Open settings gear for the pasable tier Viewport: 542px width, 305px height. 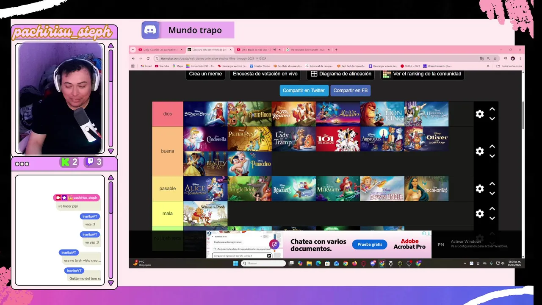(479, 189)
